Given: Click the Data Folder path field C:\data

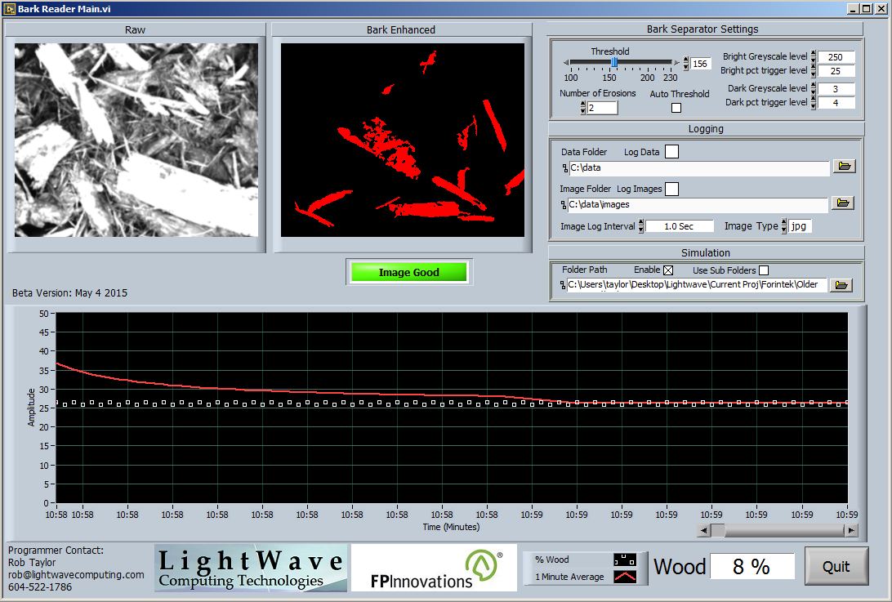Looking at the screenshot, I should 699,167.
